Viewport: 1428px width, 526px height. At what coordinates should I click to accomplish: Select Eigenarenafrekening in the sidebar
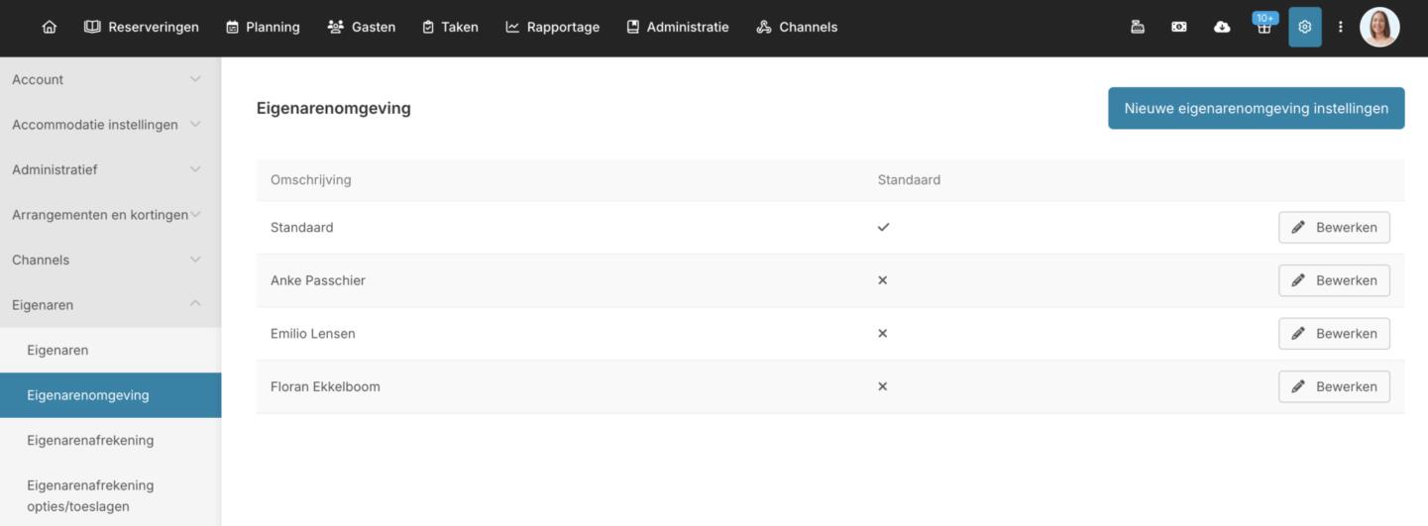[90, 440]
